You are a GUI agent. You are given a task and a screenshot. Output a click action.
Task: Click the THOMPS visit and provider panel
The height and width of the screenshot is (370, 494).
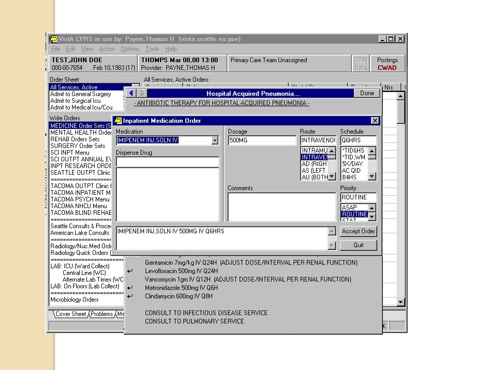pos(182,64)
